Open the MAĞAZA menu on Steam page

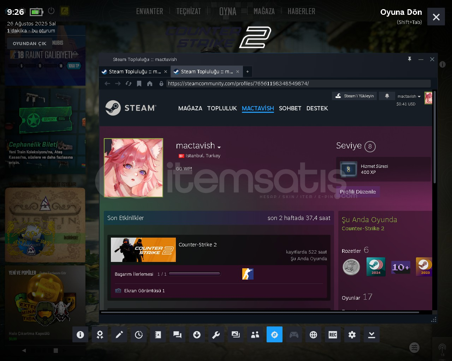[x=190, y=108]
